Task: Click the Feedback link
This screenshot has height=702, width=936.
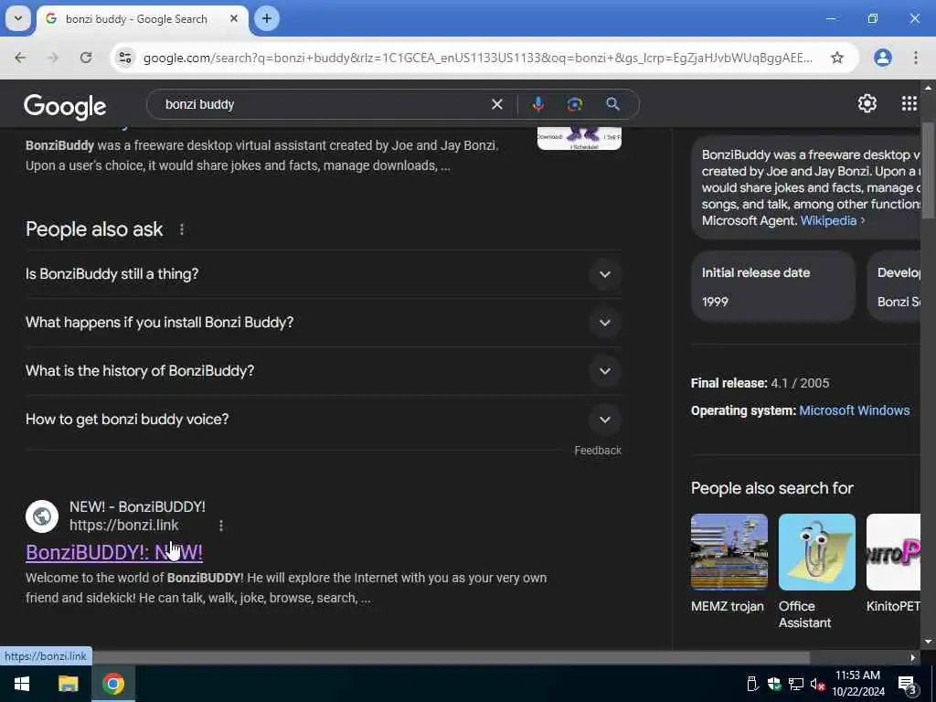Action: click(x=598, y=451)
